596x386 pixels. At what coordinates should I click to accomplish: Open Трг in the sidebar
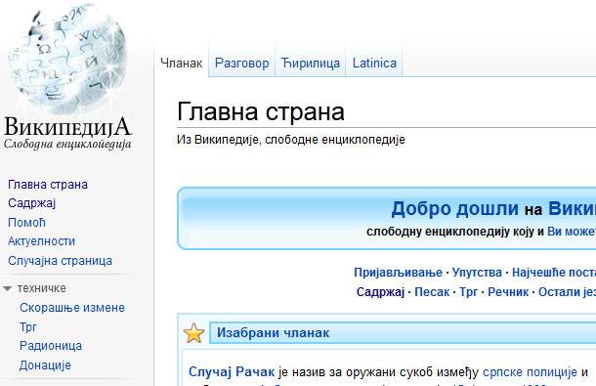(x=28, y=327)
